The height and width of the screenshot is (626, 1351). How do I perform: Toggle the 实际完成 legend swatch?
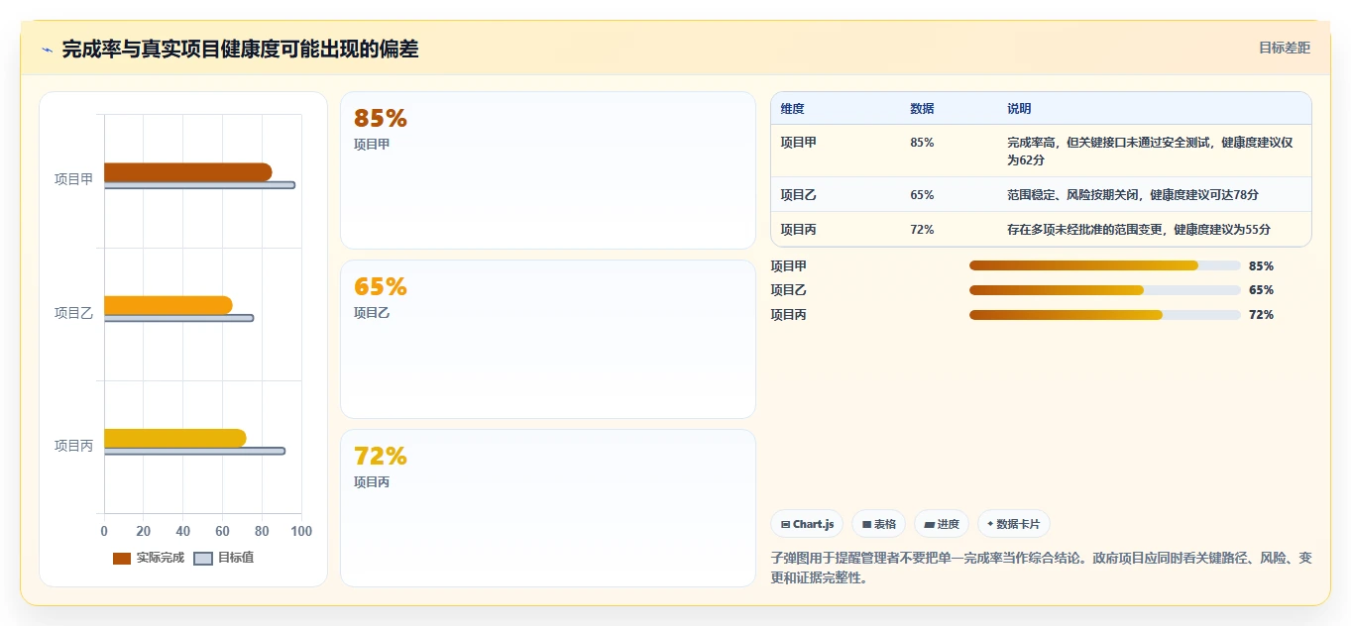tap(122, 559)
